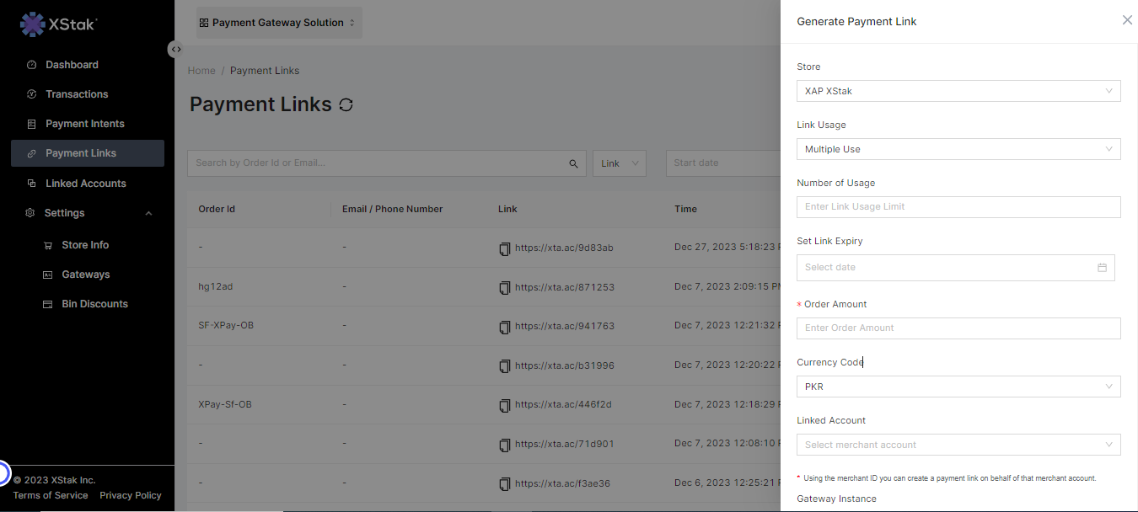This screenshot has height=512, width=1138.
Task: Close the Generate Payment Link panel
Action: coord(1127,20)
